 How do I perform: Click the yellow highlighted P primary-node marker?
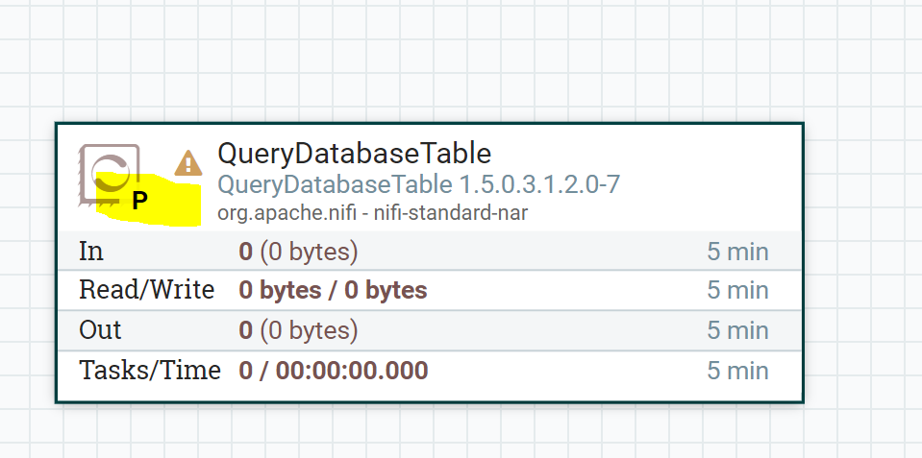pyautogui.click(x=140, y=201)
